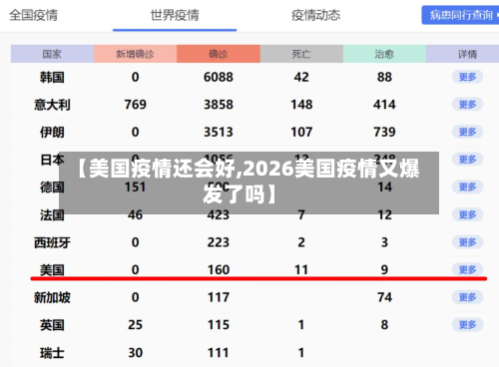
Task: Sort by the 确诊 column header
Action: tap(219, 54)
